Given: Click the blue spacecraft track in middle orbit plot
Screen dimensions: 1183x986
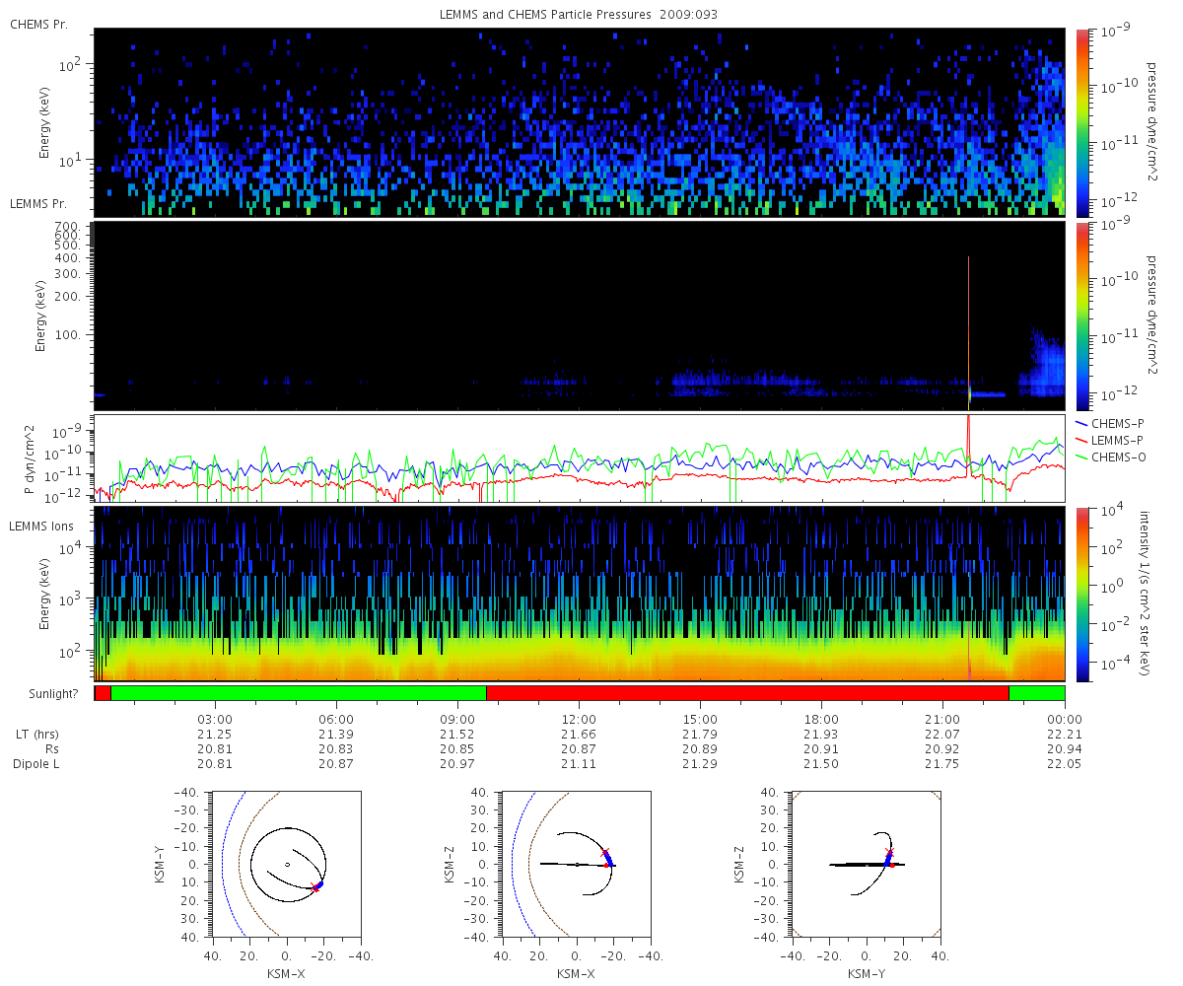Looking at the screenshot, I should (609, 858).
